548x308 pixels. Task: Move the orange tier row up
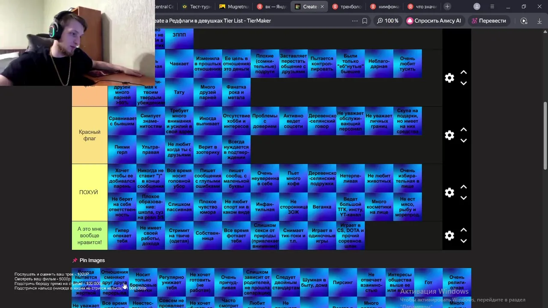464,72
